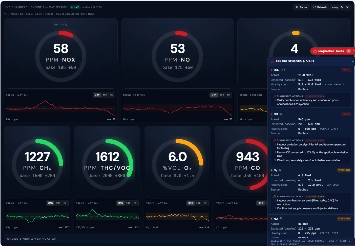Click the faults count badge 5

pyautogui.click(x=348, y=51)
